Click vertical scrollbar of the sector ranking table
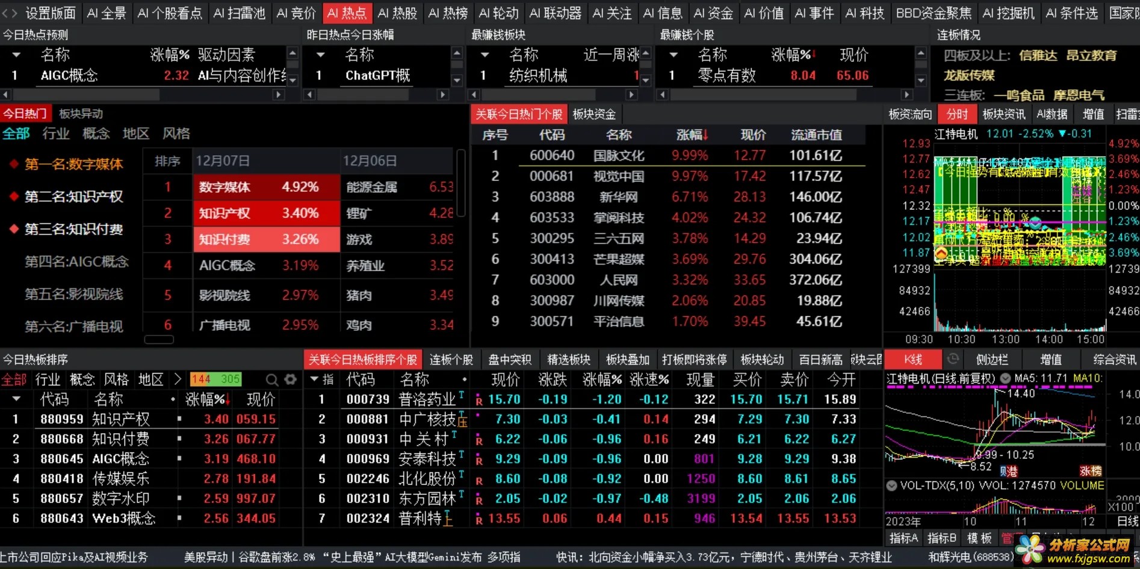 click(x=461, y=183)
